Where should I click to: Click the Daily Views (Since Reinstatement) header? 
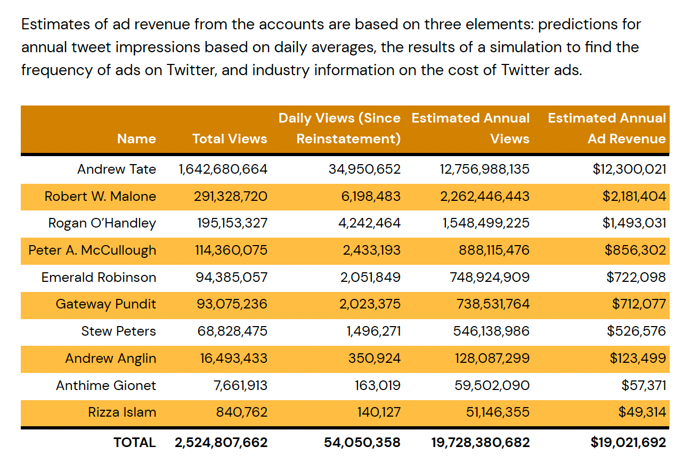tap(339, 128)
